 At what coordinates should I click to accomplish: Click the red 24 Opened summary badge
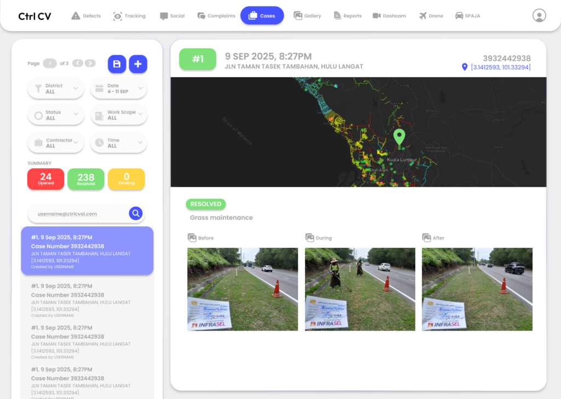[46, 179]
